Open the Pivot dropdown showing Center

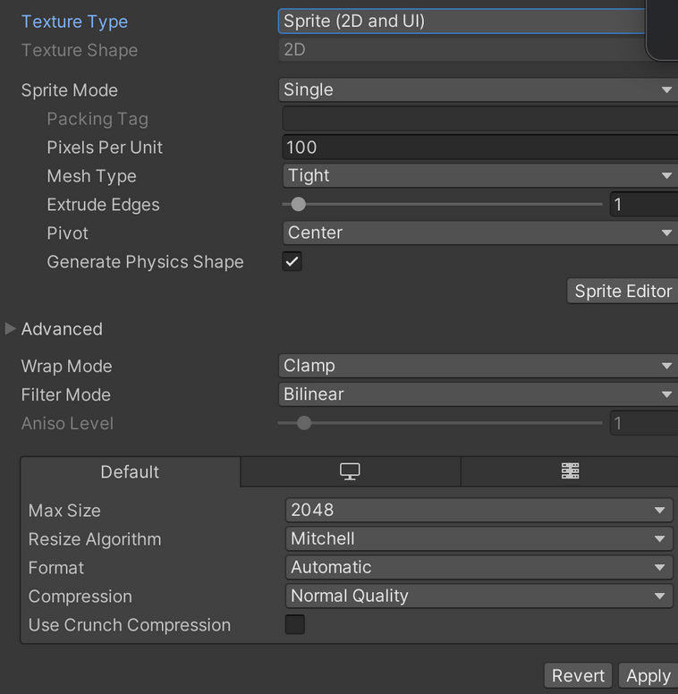tap(480, 233)
